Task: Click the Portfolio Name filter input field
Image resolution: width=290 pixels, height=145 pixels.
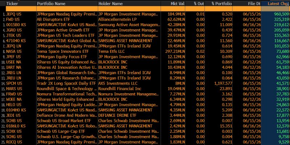Action: pyautogui.click(x=67, y=9)
